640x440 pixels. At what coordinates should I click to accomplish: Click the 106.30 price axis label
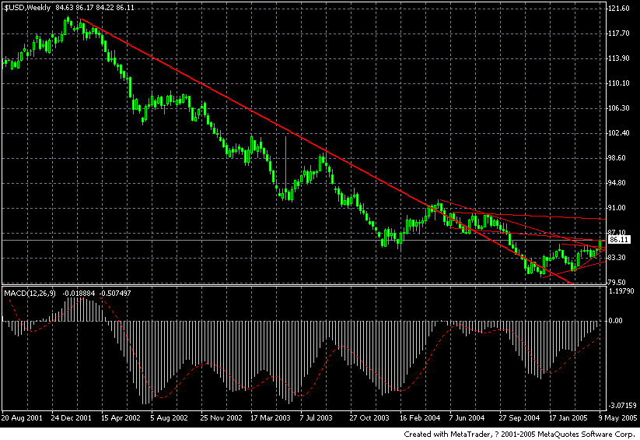tap(619, 108)
